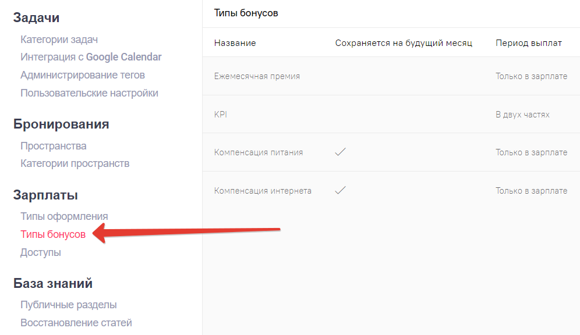The width and height of the screenshot is (580, 335).
Task: Select Пространства under Бронирования
Action: [x=53, y=146]
